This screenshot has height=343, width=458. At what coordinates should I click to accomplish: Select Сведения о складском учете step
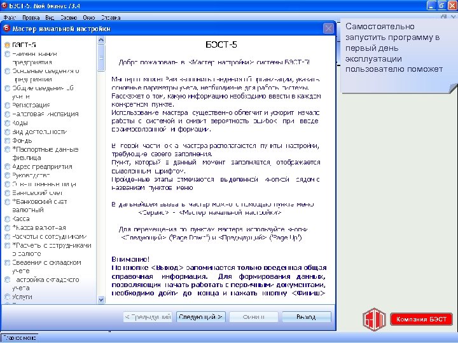[43, 267]
